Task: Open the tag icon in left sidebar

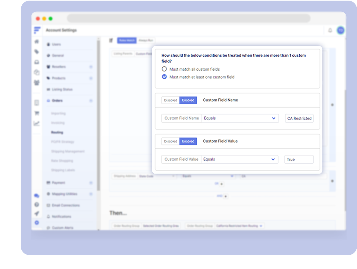Action: (37, 52)
